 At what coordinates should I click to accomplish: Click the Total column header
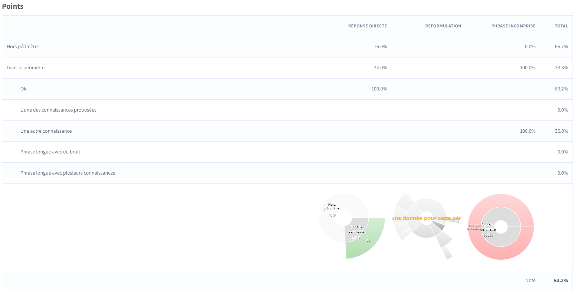pyautogui.click(x=561, y=26)
